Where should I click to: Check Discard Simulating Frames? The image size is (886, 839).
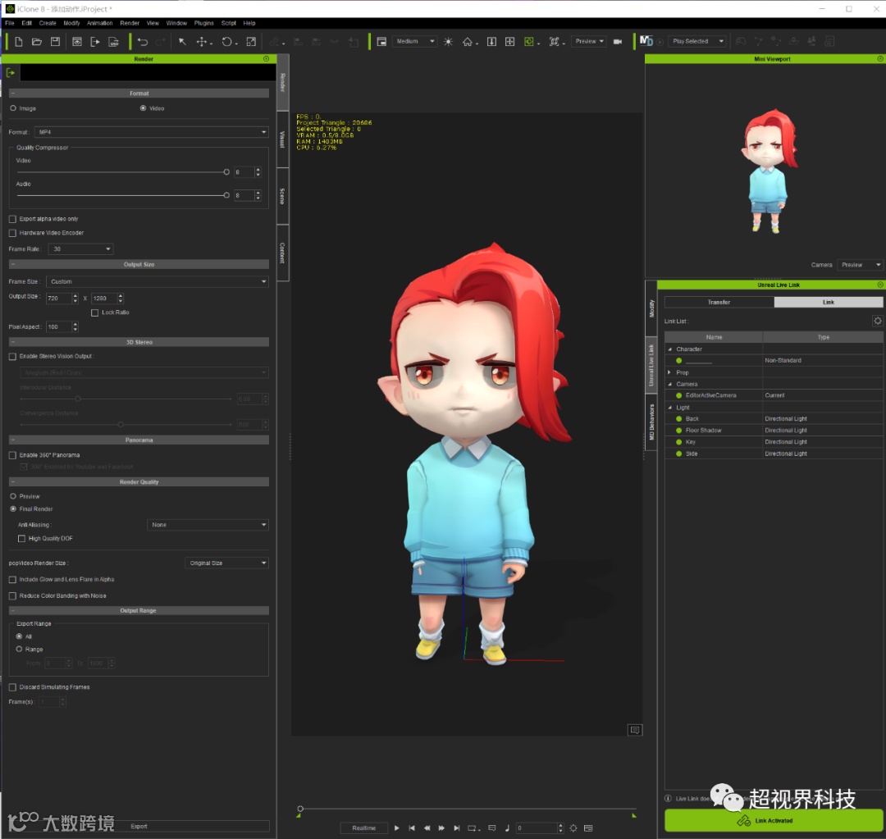click(x=12, y=687)
